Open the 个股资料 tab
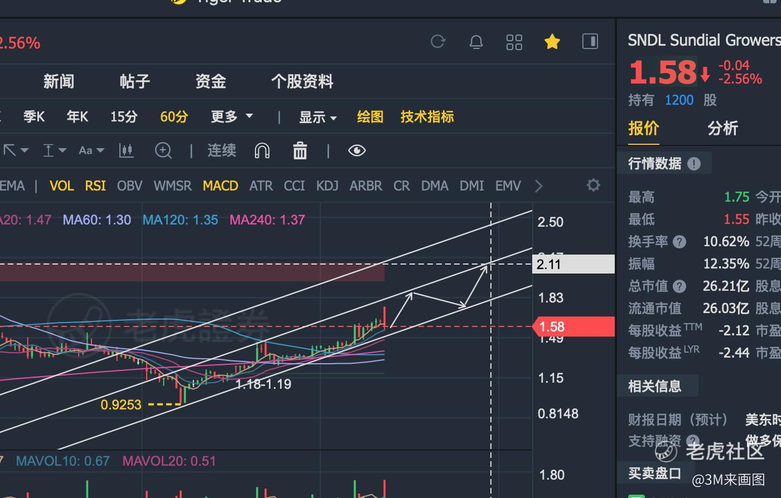The image size is (781, 498). coord(302,82)
